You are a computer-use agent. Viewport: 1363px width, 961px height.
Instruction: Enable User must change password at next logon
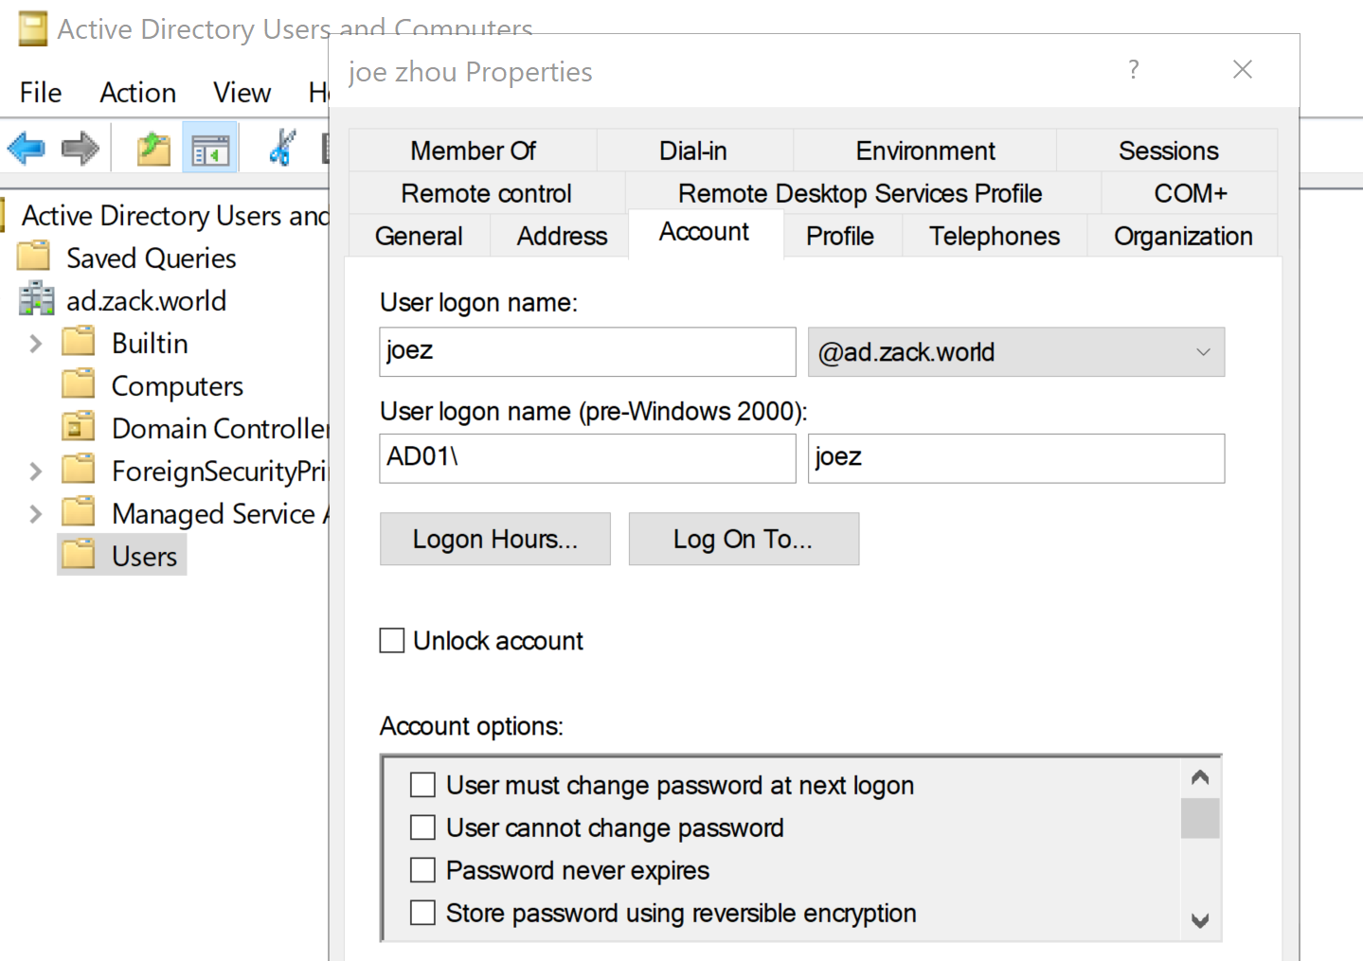[422, 785]
